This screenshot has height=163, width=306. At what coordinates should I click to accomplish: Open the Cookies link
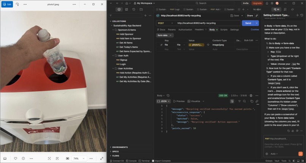(x=255, y=29)
